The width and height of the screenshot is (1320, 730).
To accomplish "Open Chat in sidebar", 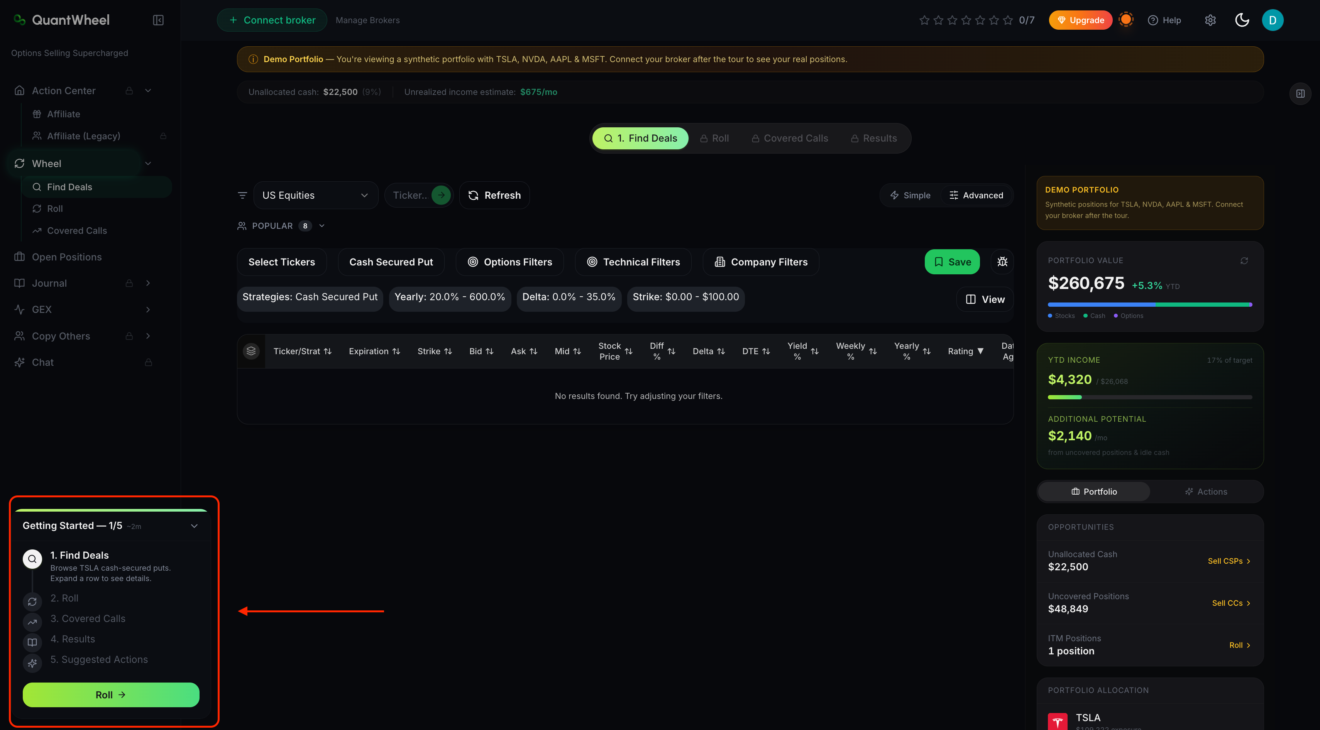I will click(42, 362).
